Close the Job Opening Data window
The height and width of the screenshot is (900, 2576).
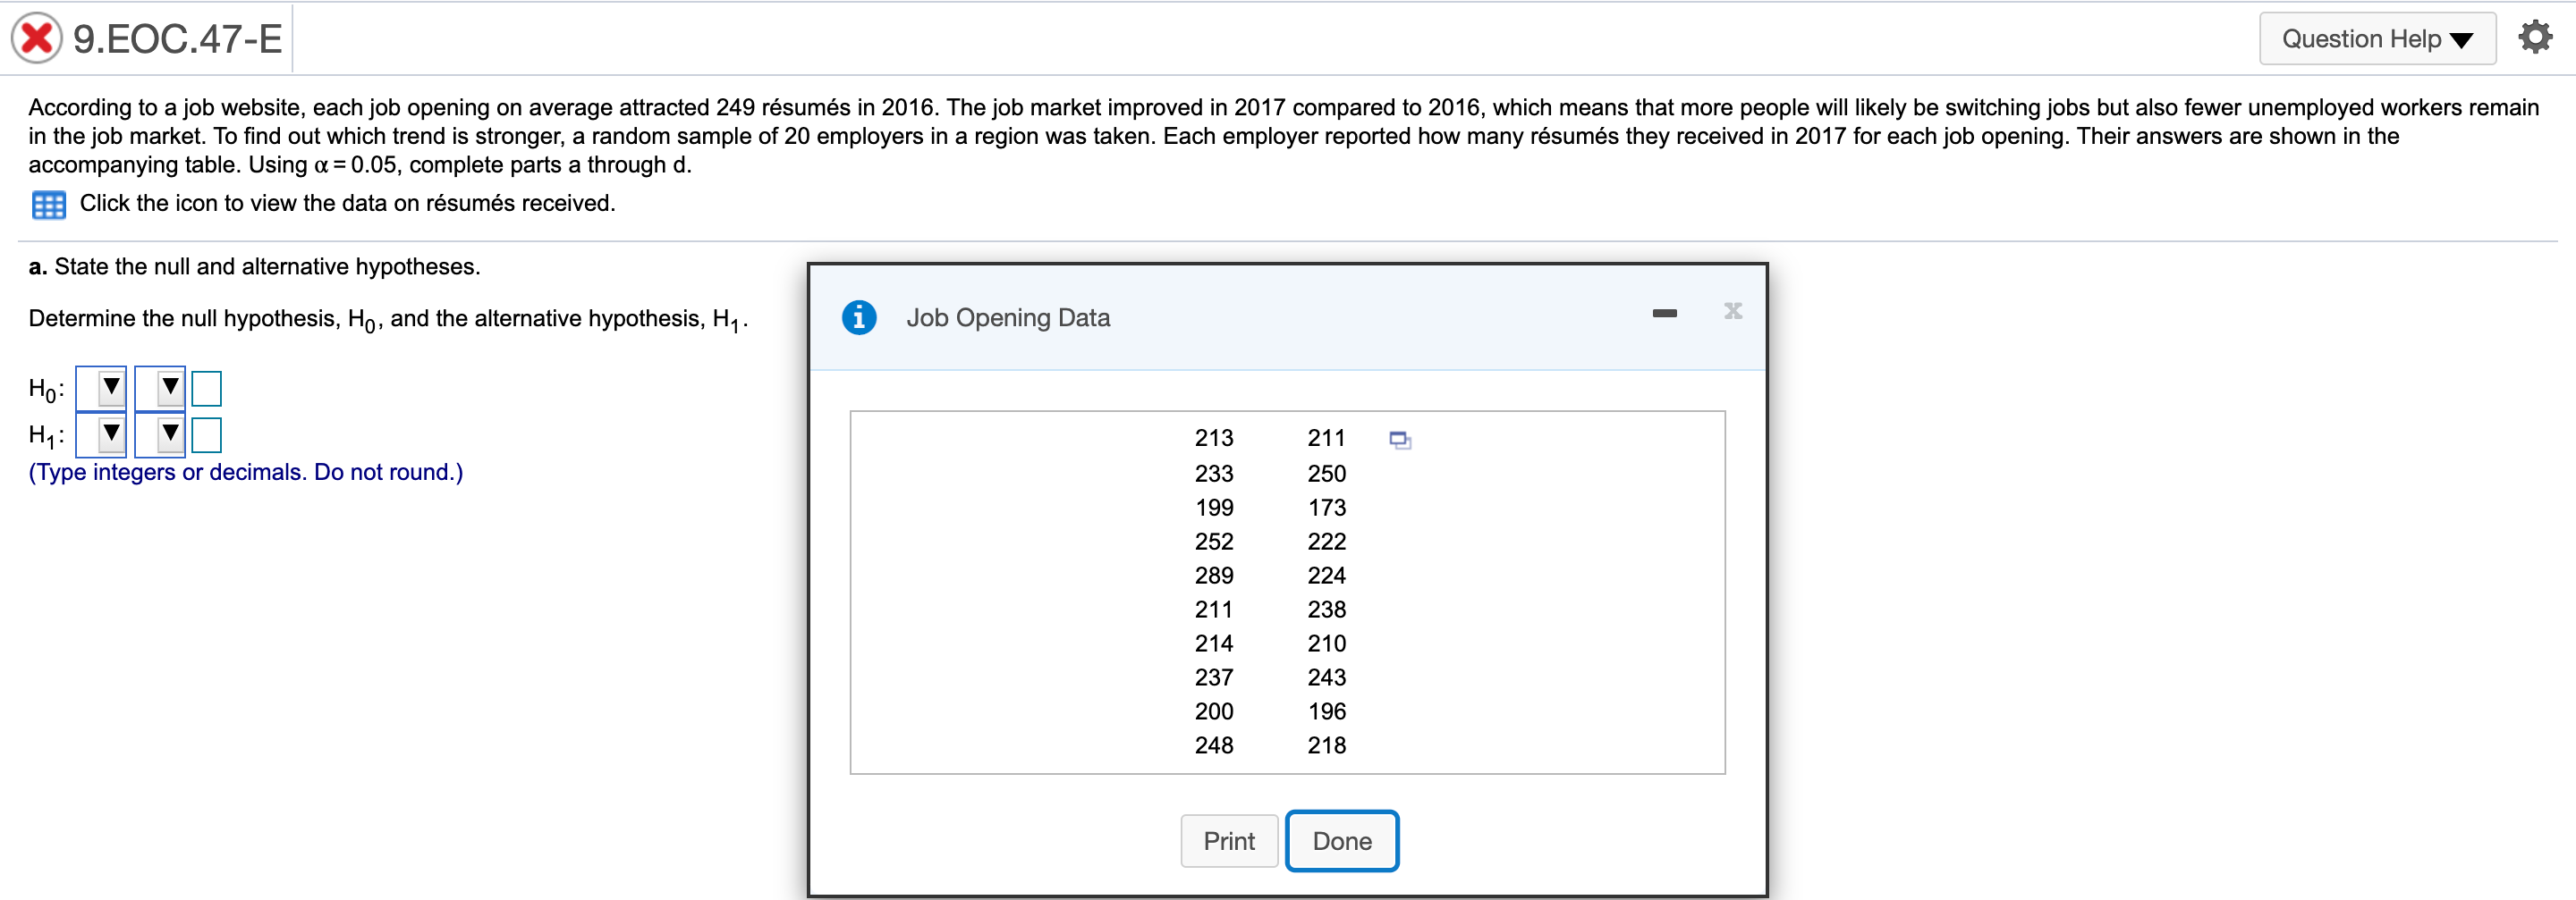[1732, 311]
